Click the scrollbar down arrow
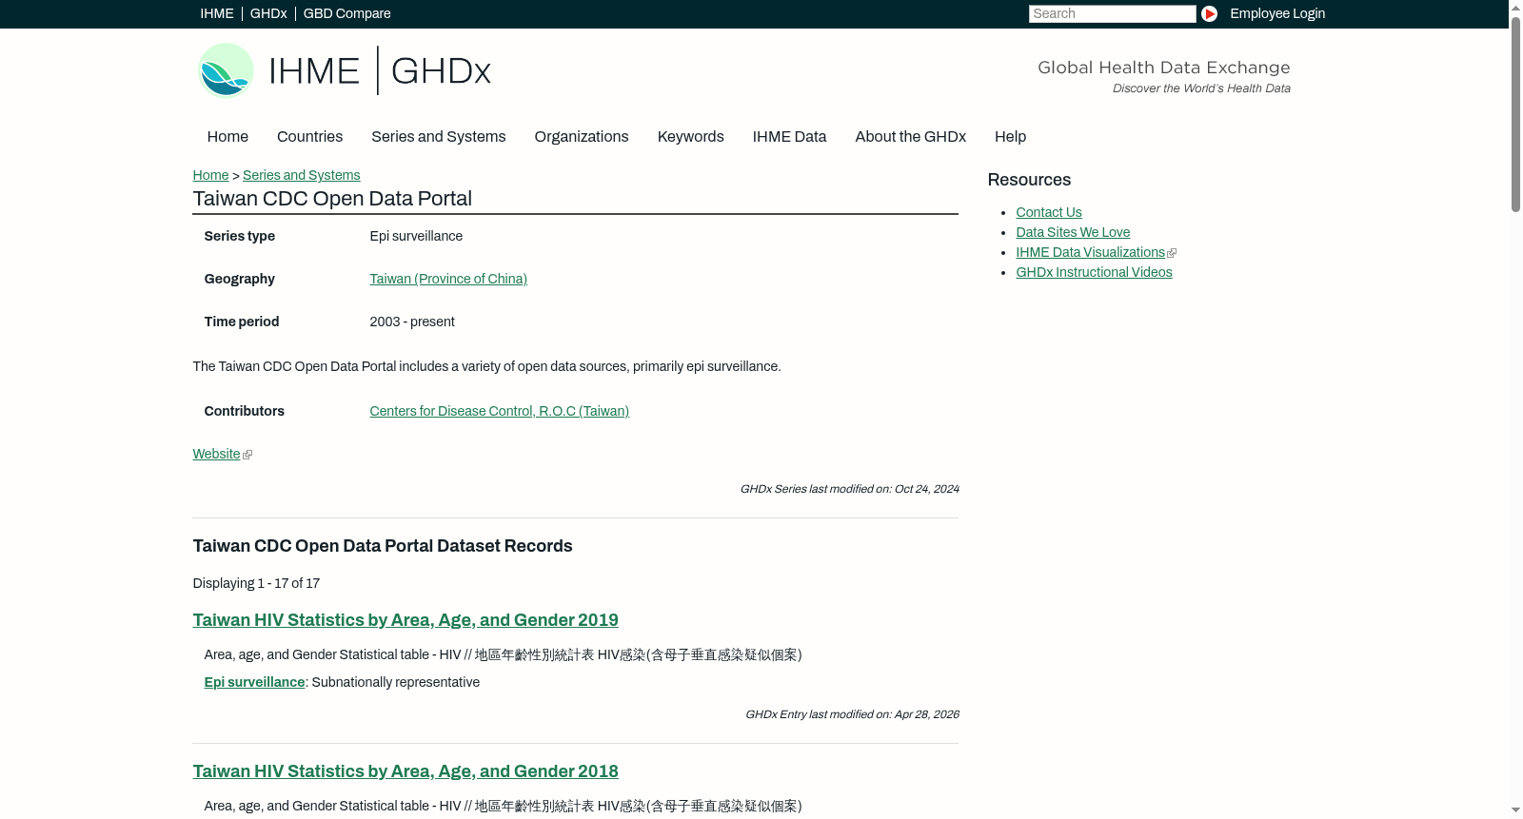 (x=1515, y=810)
